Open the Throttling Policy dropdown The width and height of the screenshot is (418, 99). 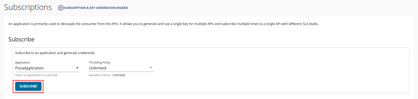click(x=121, y=68)
